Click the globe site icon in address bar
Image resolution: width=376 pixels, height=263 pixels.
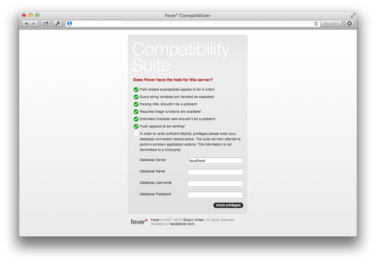point(70,23)
